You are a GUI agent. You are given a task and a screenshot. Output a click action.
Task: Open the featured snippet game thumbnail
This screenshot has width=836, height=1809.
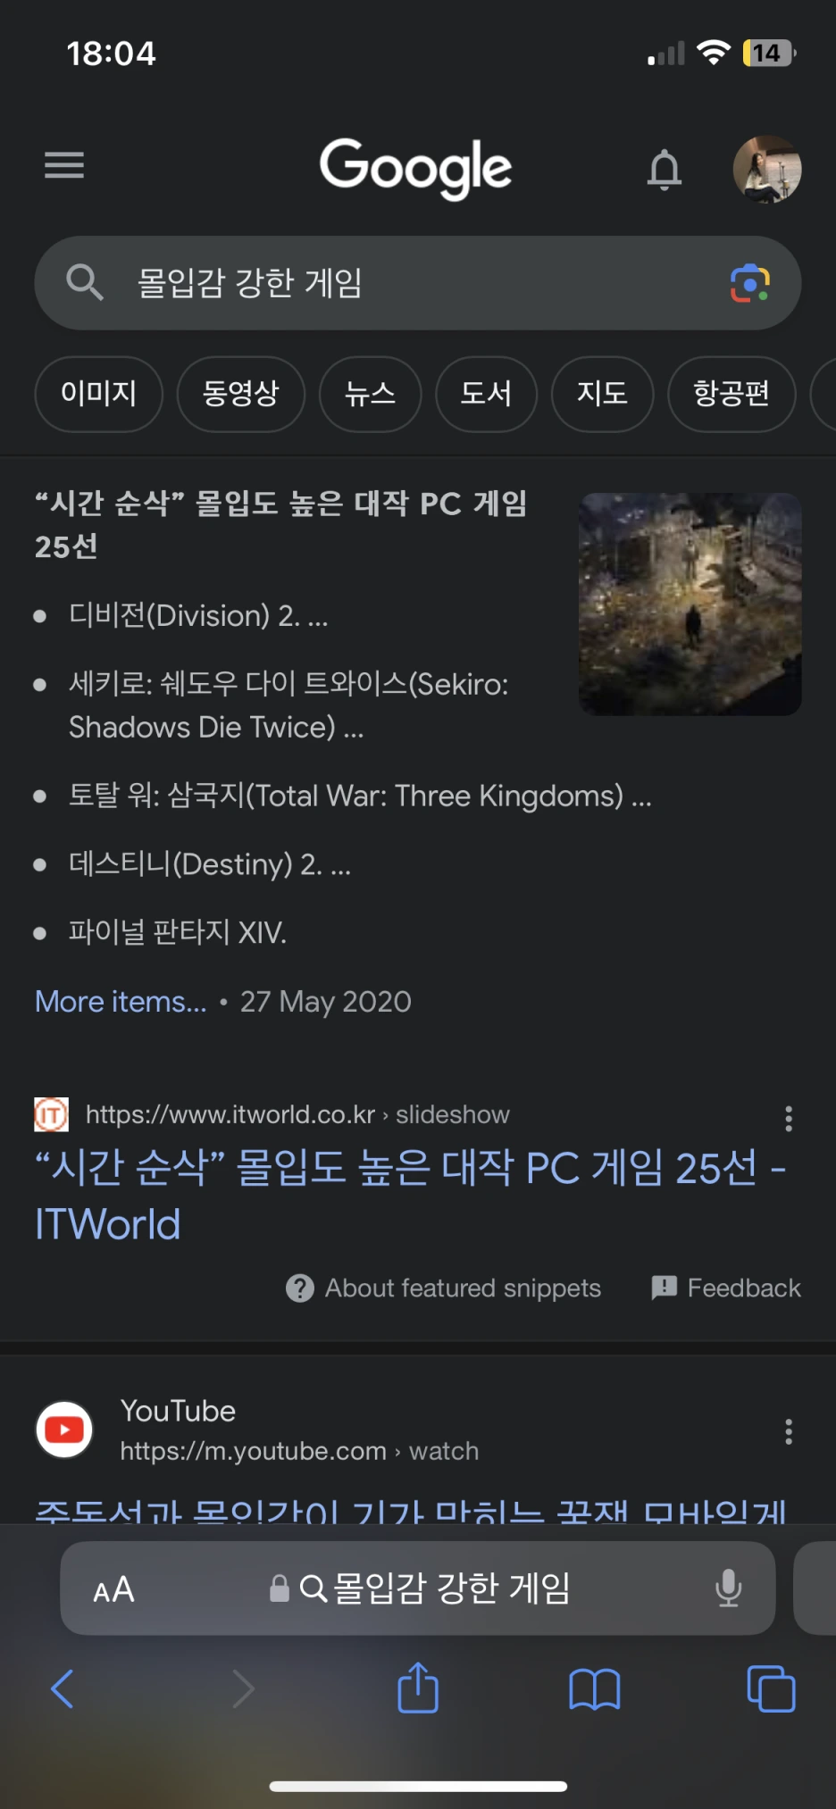[x=690, y=604]
